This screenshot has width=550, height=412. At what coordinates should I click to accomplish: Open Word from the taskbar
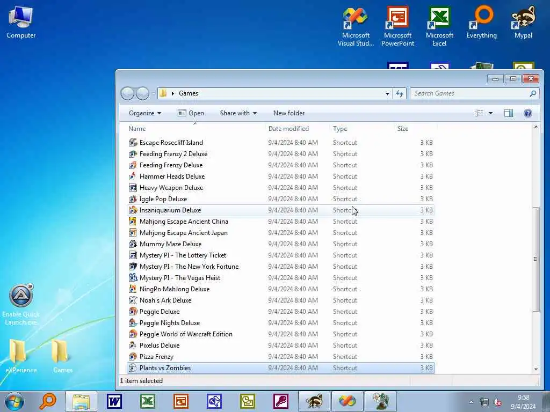[114, 401]
